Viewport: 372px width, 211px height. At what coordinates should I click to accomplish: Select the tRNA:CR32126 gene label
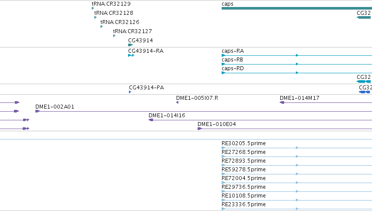coord(120,22)
